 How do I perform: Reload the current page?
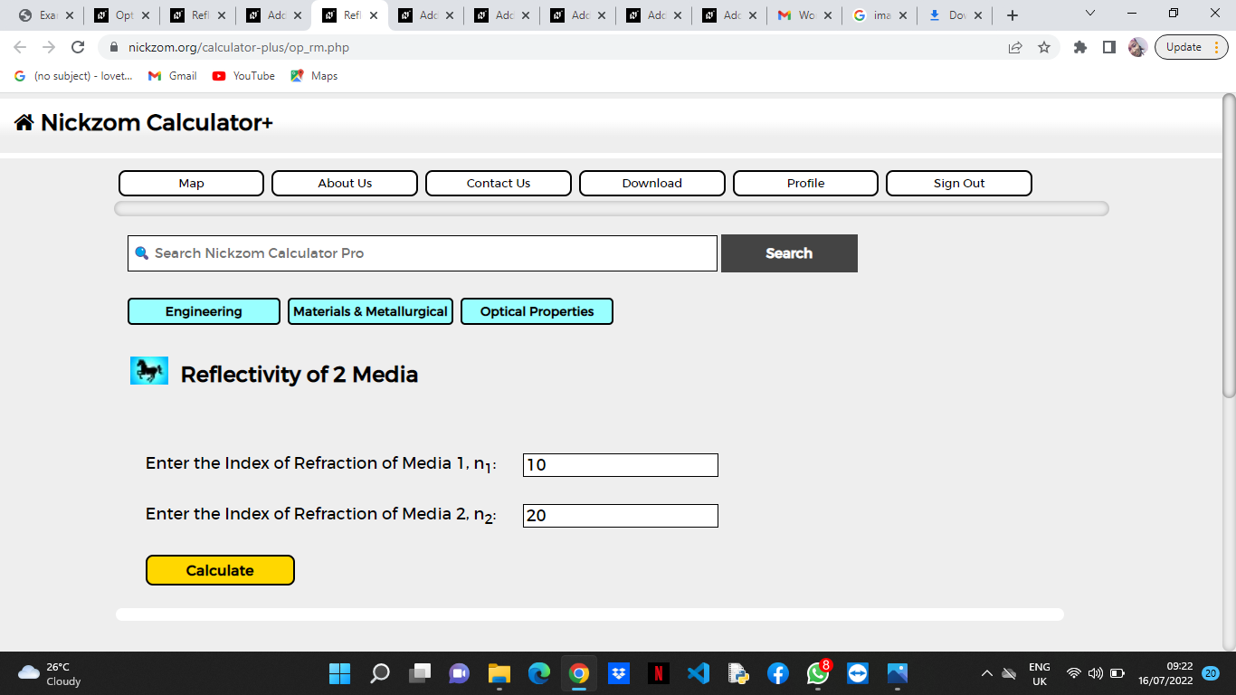[78, 47]
